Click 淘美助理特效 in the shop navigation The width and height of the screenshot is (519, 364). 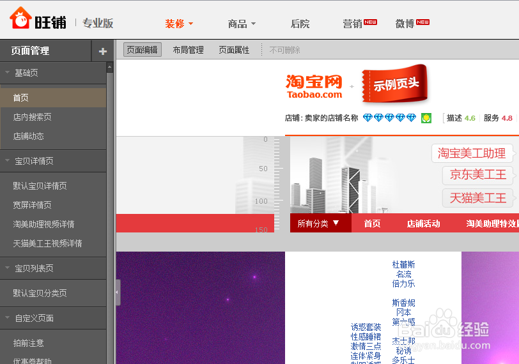pos(492,224)
